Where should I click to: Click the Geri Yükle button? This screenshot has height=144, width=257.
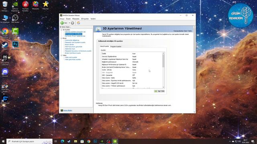pos(159,91)
